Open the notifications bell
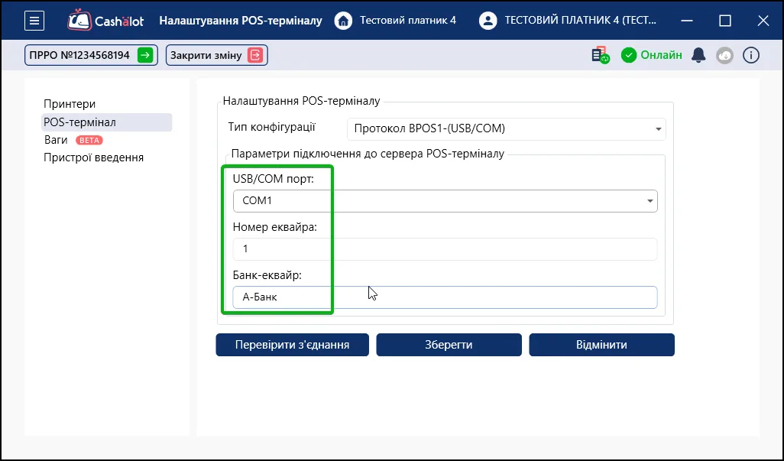Viewport: 784px width, 461px height. coord(698,55)
